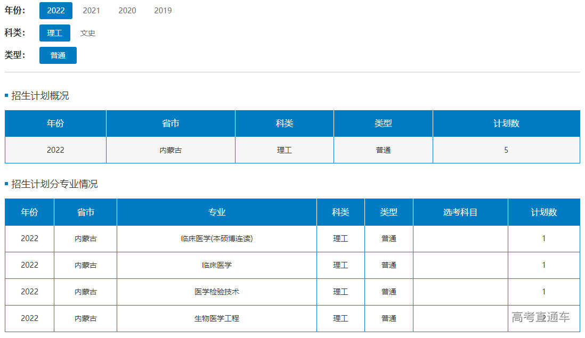Click the 招生计划分专业情况 section heading

coord(54,184)
